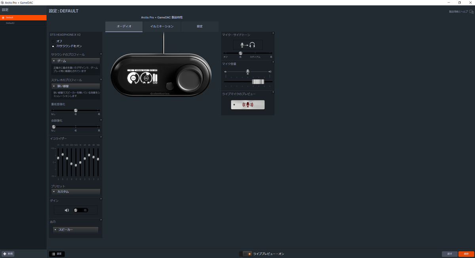Click the speaker icon in ゲイン panel
The height and width of the screenshot is (258, 475).
[x=66, y=210]
